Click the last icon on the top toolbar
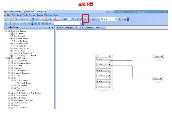Viewport: 172px width, 113px height. coord(125,19)
